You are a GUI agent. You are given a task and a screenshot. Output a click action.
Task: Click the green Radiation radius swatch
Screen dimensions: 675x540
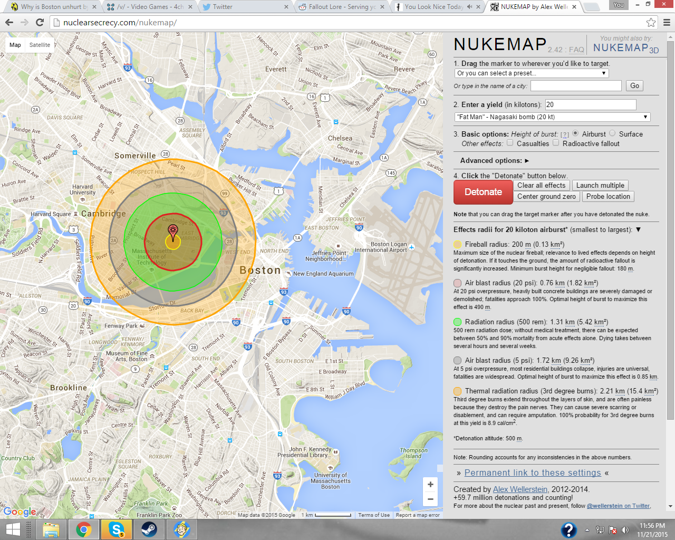(457, 322)
